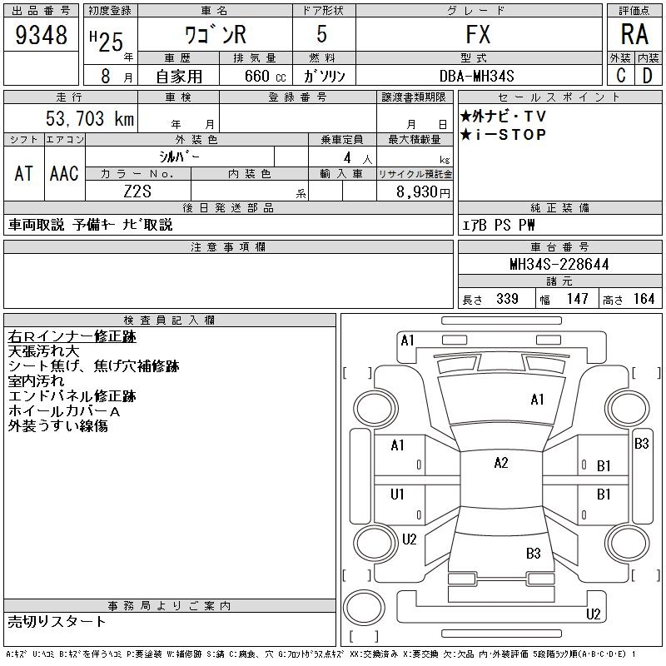The width and height of the screenshot is (666, 666).
Task: Click the U2 mark beside the rear wheel
Action: click(410, 539)
